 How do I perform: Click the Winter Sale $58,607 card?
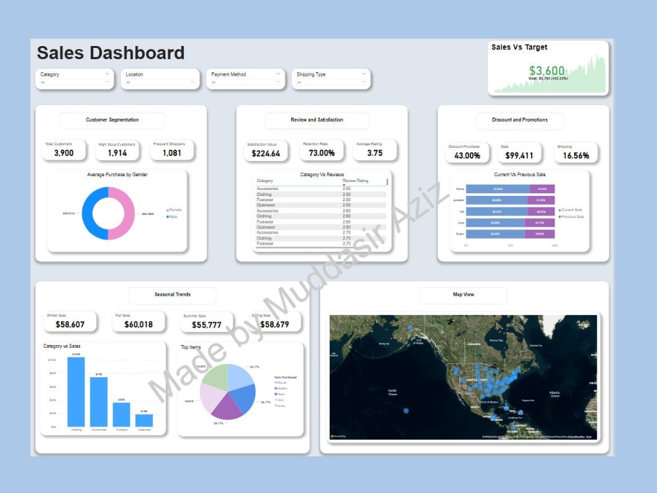point(70,321)
